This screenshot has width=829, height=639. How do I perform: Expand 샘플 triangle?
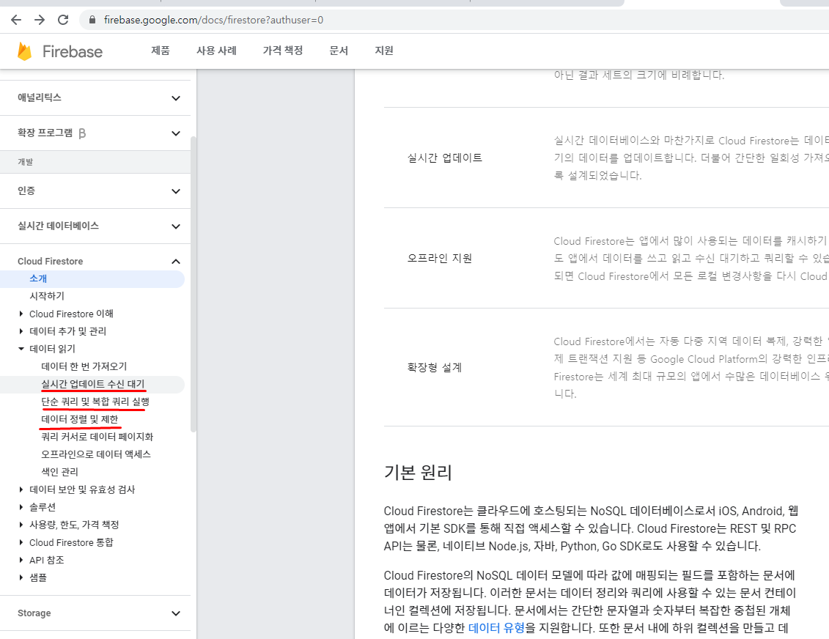tap(21, 577)
